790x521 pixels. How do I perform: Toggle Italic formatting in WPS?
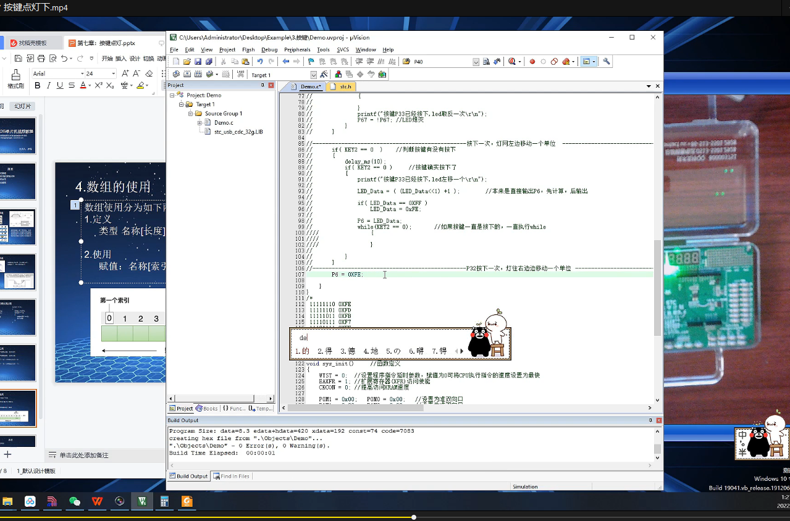click(48, 86)
